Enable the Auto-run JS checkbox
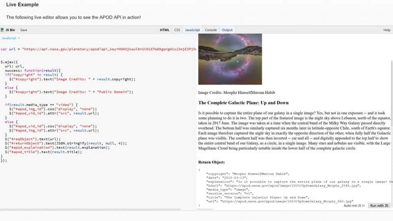This screenshot has height=221, width=393. point(364,206)
